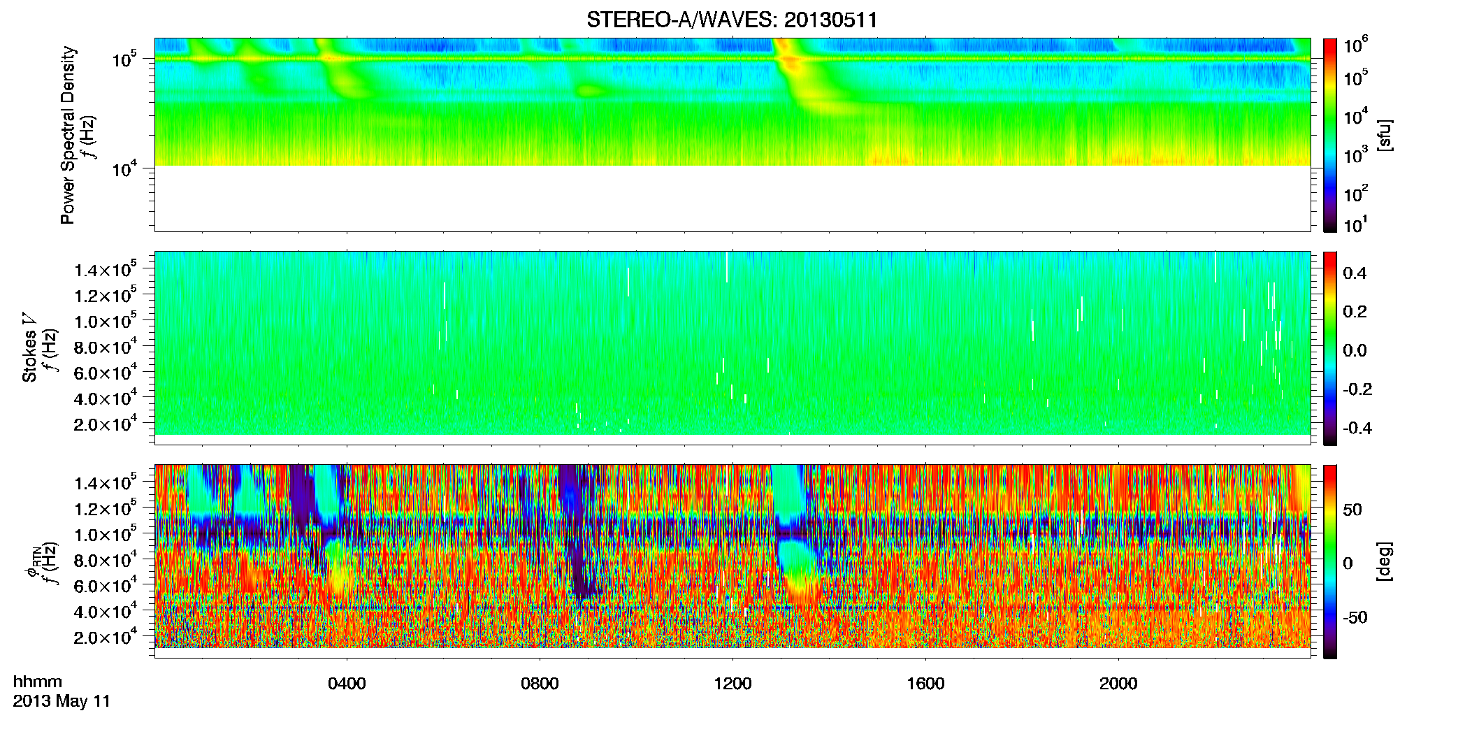Click the radio burst near 1300 in top panel
Screen dimensions: 1465x755
tap(804, 77)
